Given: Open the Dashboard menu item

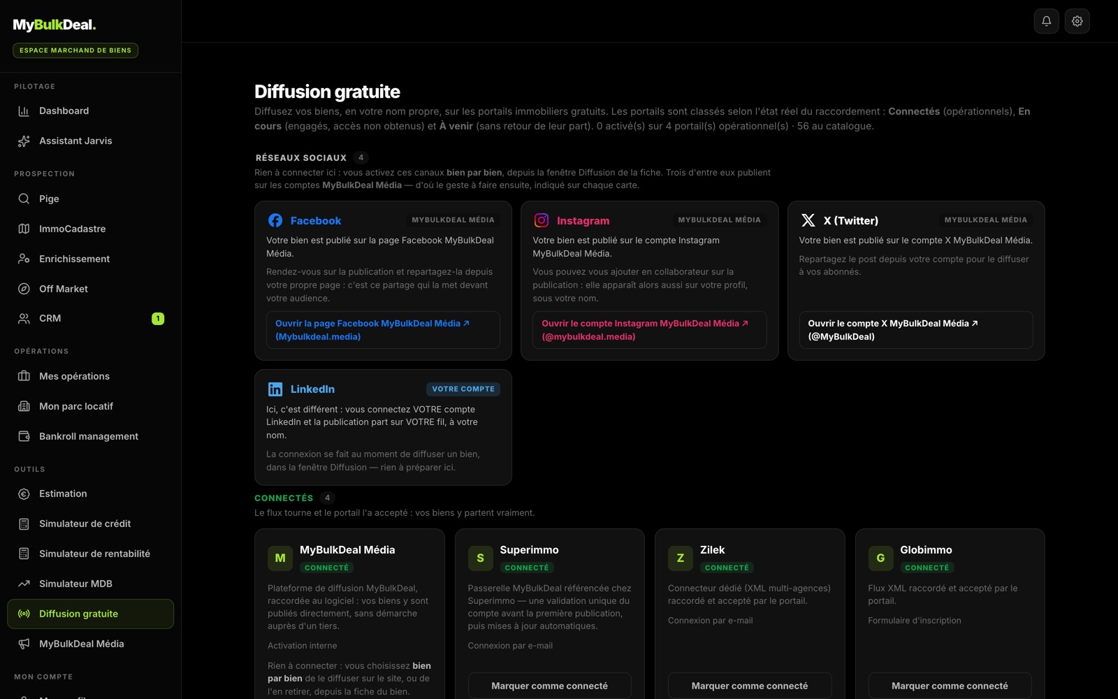Looking at the screenshot, I should pyautogui.click(x=91, y=111).
